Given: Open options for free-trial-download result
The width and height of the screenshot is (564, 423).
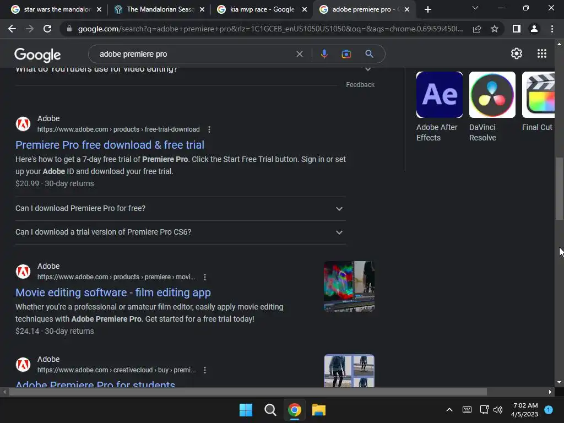Looking at the screenshot, I should click(x=209, y=129).
